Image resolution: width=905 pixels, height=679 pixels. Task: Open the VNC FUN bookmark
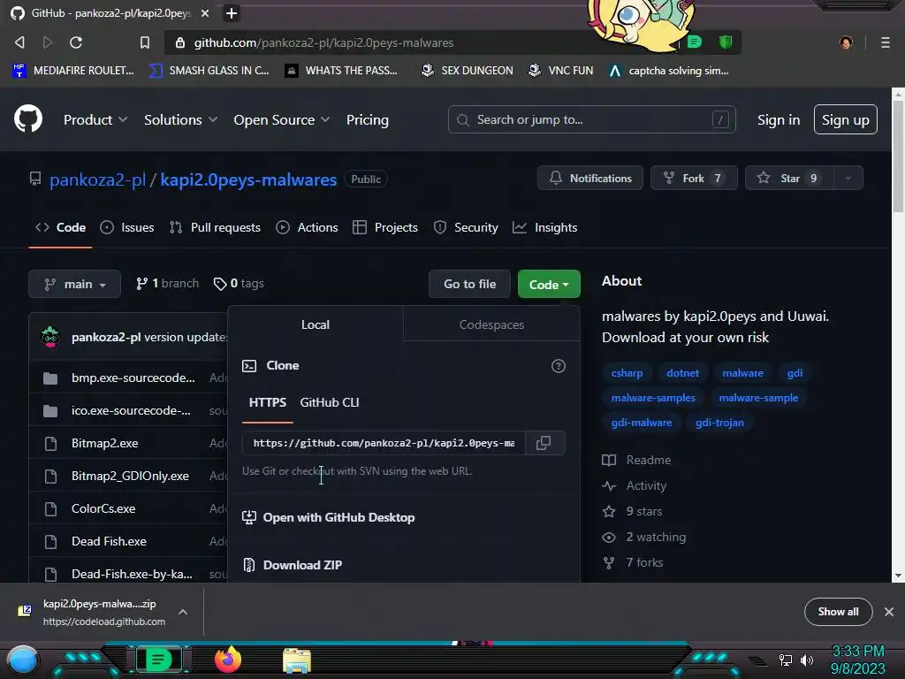tap(561, 71)
